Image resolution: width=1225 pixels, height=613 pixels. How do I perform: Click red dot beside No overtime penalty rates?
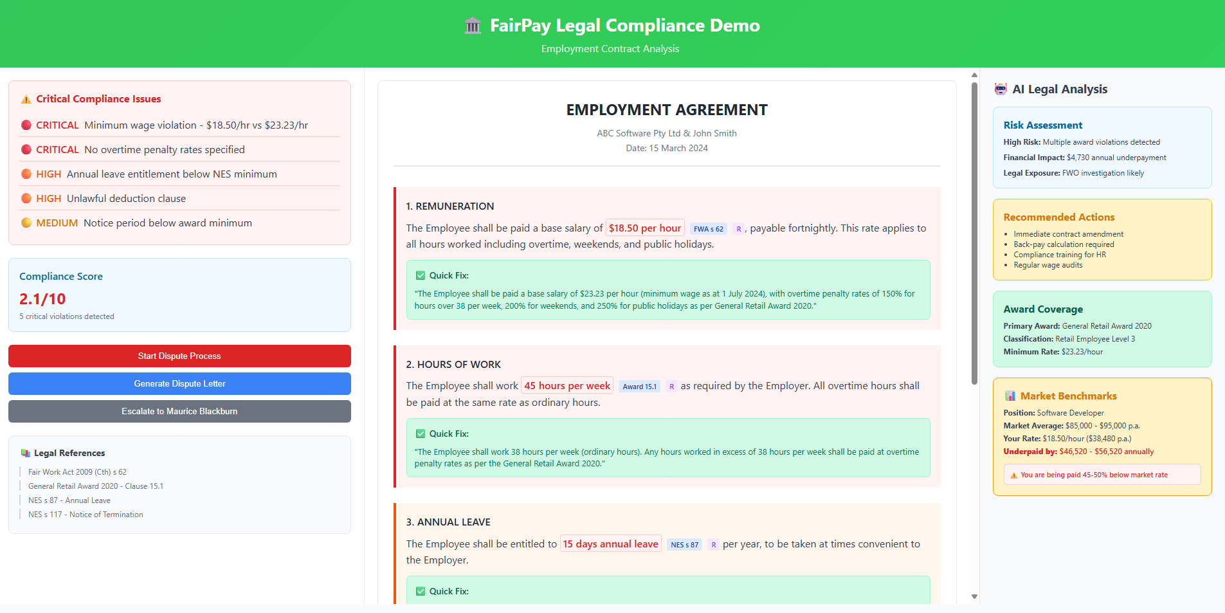(x=26, y=149)
